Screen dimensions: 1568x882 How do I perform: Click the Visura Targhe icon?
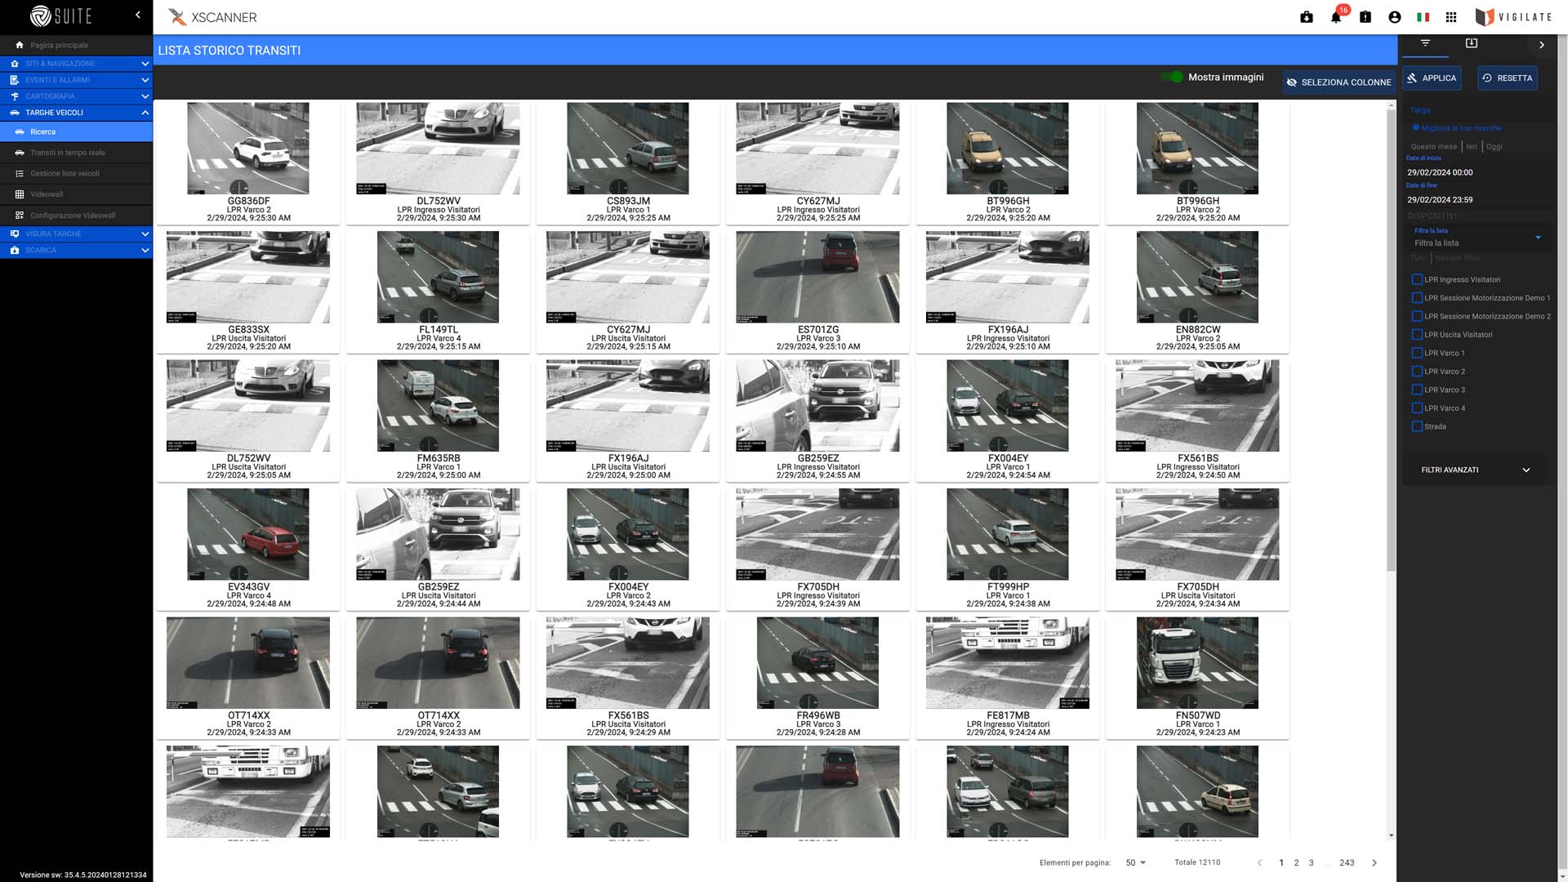(x=15, y=234)
